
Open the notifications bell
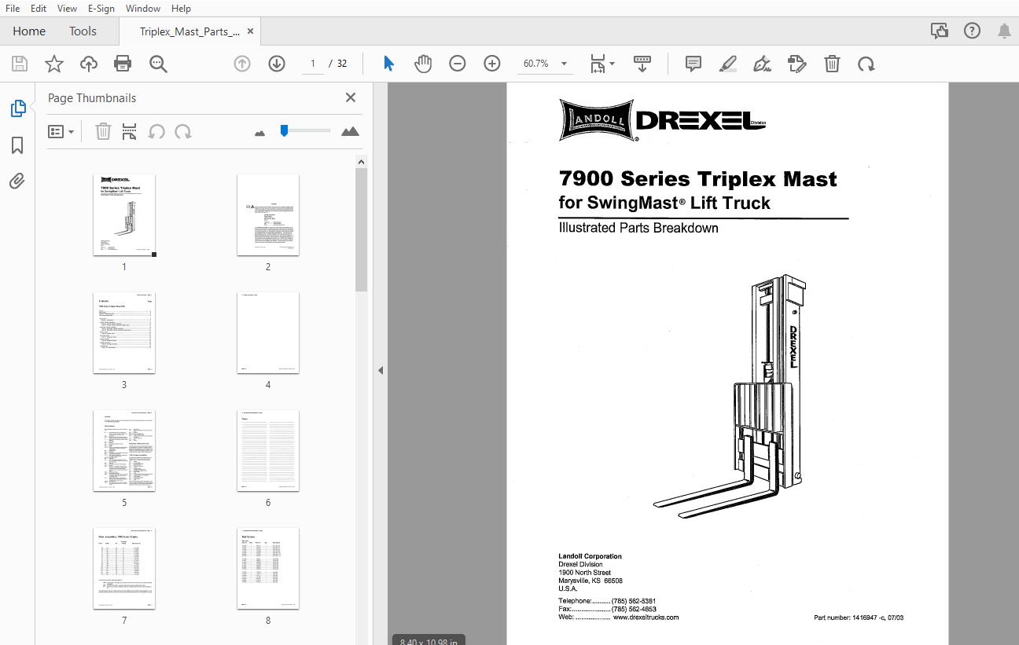[1004, 31]
